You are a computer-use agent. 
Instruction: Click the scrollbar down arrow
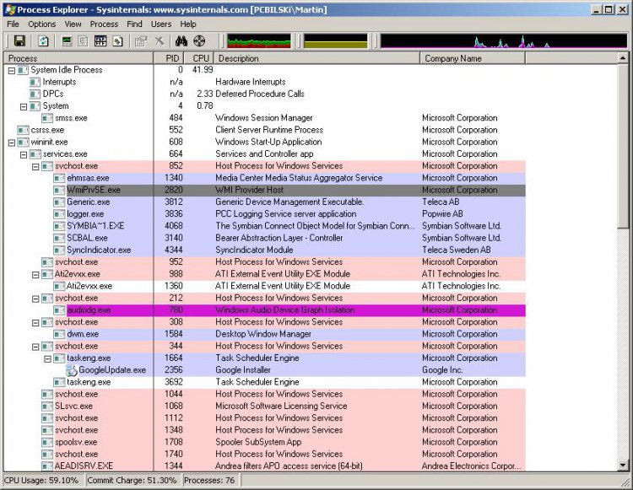[623, 466]
